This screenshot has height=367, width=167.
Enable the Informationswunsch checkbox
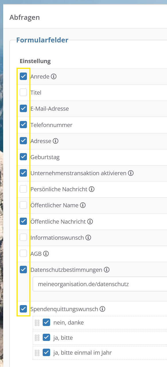click(x=23, y=238)
